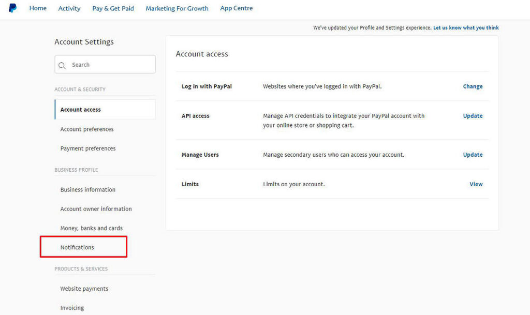Click Update for Manage Users
Screen dimensions: 530x315
473,155
